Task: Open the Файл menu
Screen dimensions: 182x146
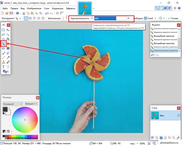Action: [x=5, y=8]
